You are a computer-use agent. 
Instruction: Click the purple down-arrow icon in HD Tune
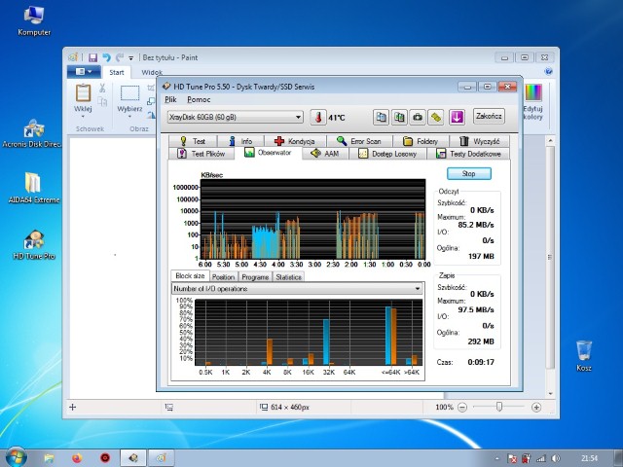click(457, 117)
